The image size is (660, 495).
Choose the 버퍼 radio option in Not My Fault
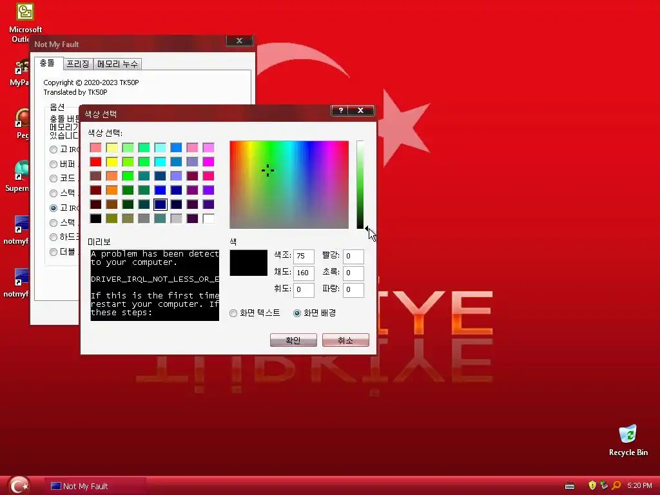pos(53,164)
